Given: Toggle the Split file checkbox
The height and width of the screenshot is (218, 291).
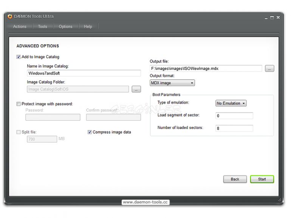Looking at the screenshot, I should [19, 132].
